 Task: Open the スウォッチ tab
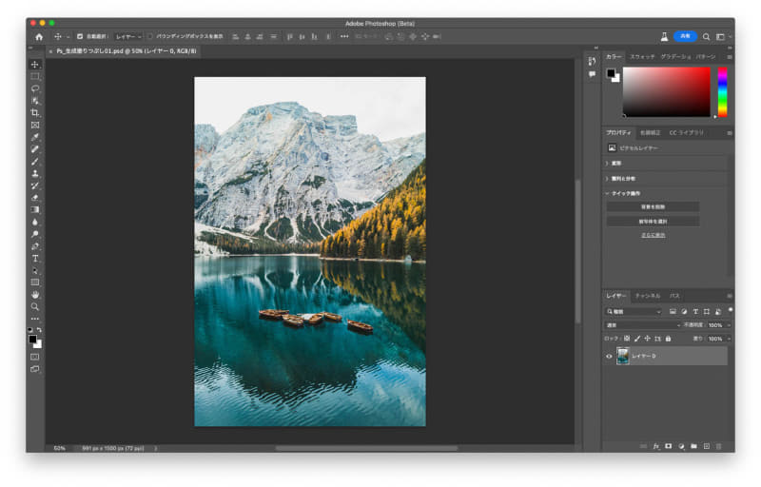tap(642, 56)
